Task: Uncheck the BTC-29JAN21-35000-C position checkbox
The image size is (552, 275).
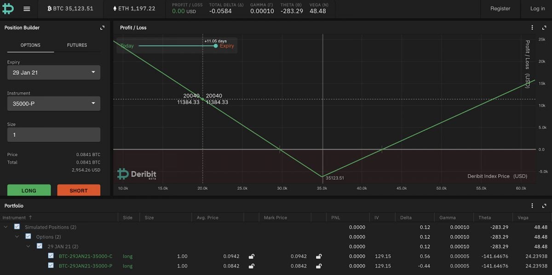Action: point(50,256)
